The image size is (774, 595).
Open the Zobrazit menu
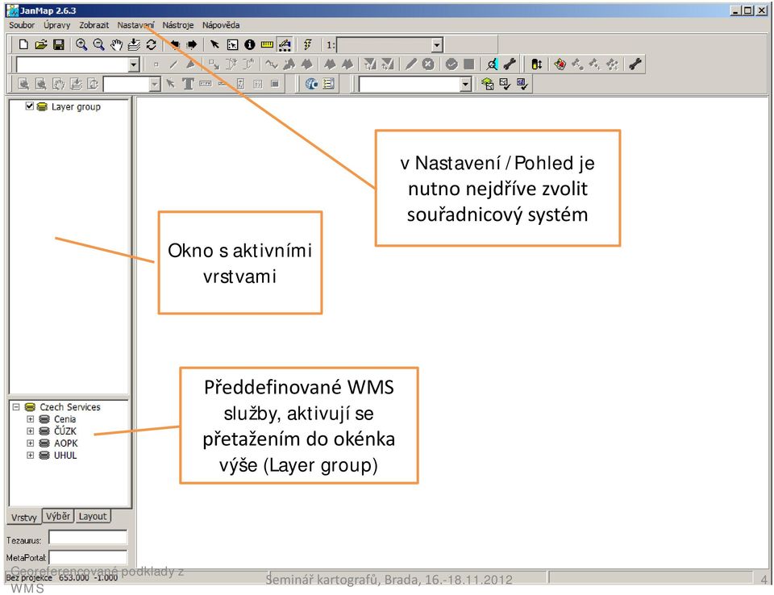tap(94, 25)
